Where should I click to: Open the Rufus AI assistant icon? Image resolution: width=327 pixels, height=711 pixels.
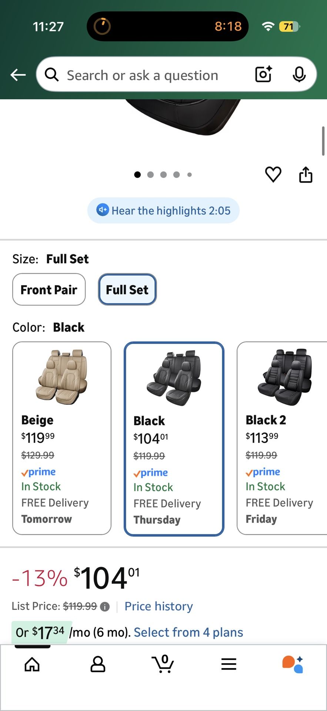tap(294, 664)
